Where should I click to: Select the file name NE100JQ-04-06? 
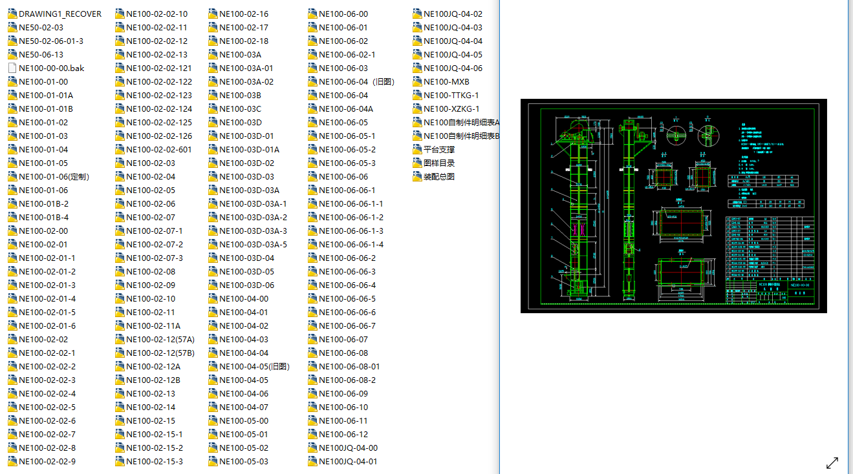point(453,68)
